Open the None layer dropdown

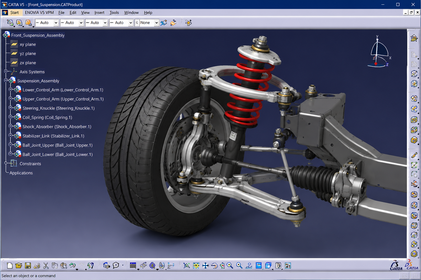pos(156,23)
